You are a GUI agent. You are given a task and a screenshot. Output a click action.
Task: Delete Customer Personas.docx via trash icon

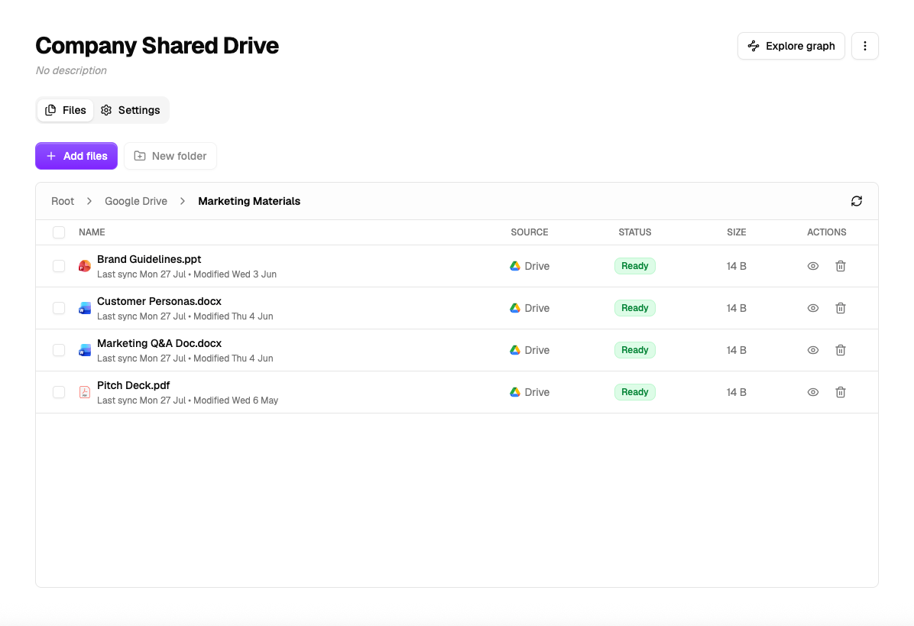(841, 308)
